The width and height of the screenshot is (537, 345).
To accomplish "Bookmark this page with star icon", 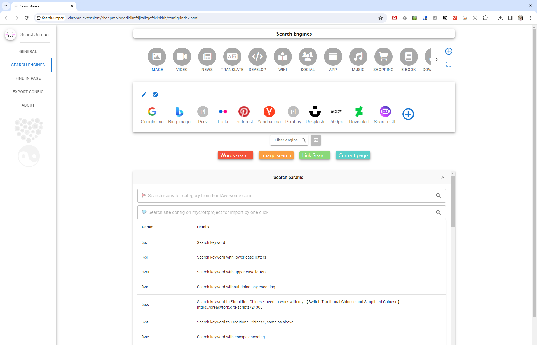I will pyautogui.click(x=381, y=18).
